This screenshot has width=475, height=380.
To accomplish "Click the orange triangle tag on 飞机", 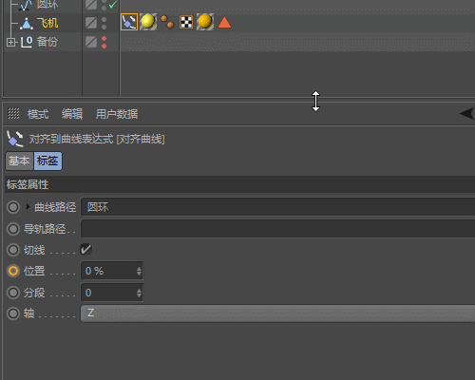I will (x=224, y=22).
